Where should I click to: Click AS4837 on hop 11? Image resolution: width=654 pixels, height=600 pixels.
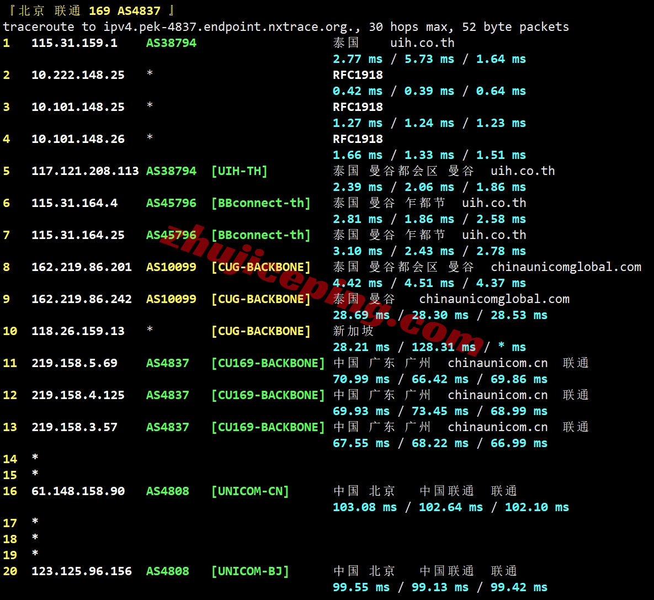[x=168, y=363]
